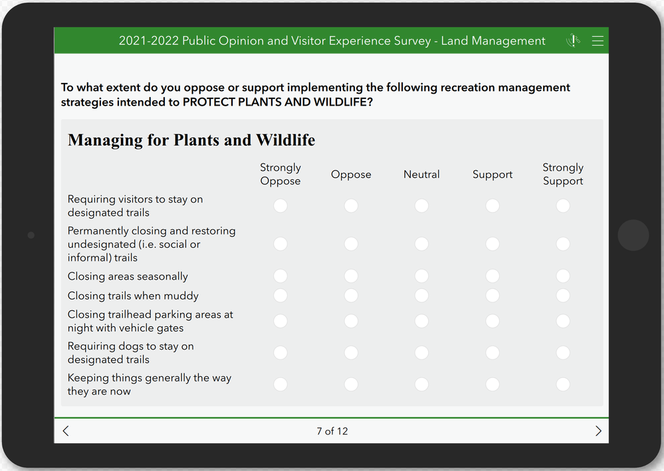Mark Support for keeping things as they are now
The width and height of the screenshot is (664, 471).
493,385
